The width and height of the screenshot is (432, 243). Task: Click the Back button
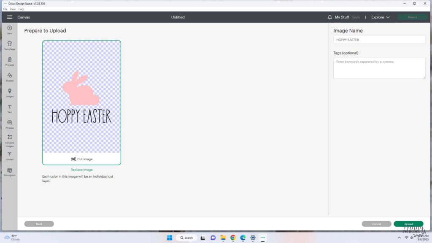click(x=39, y=224)
